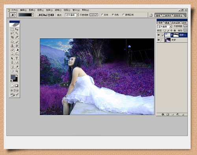
Task: Open Gradient tool preset picker arrow
Action: click(x=15, y=15)
